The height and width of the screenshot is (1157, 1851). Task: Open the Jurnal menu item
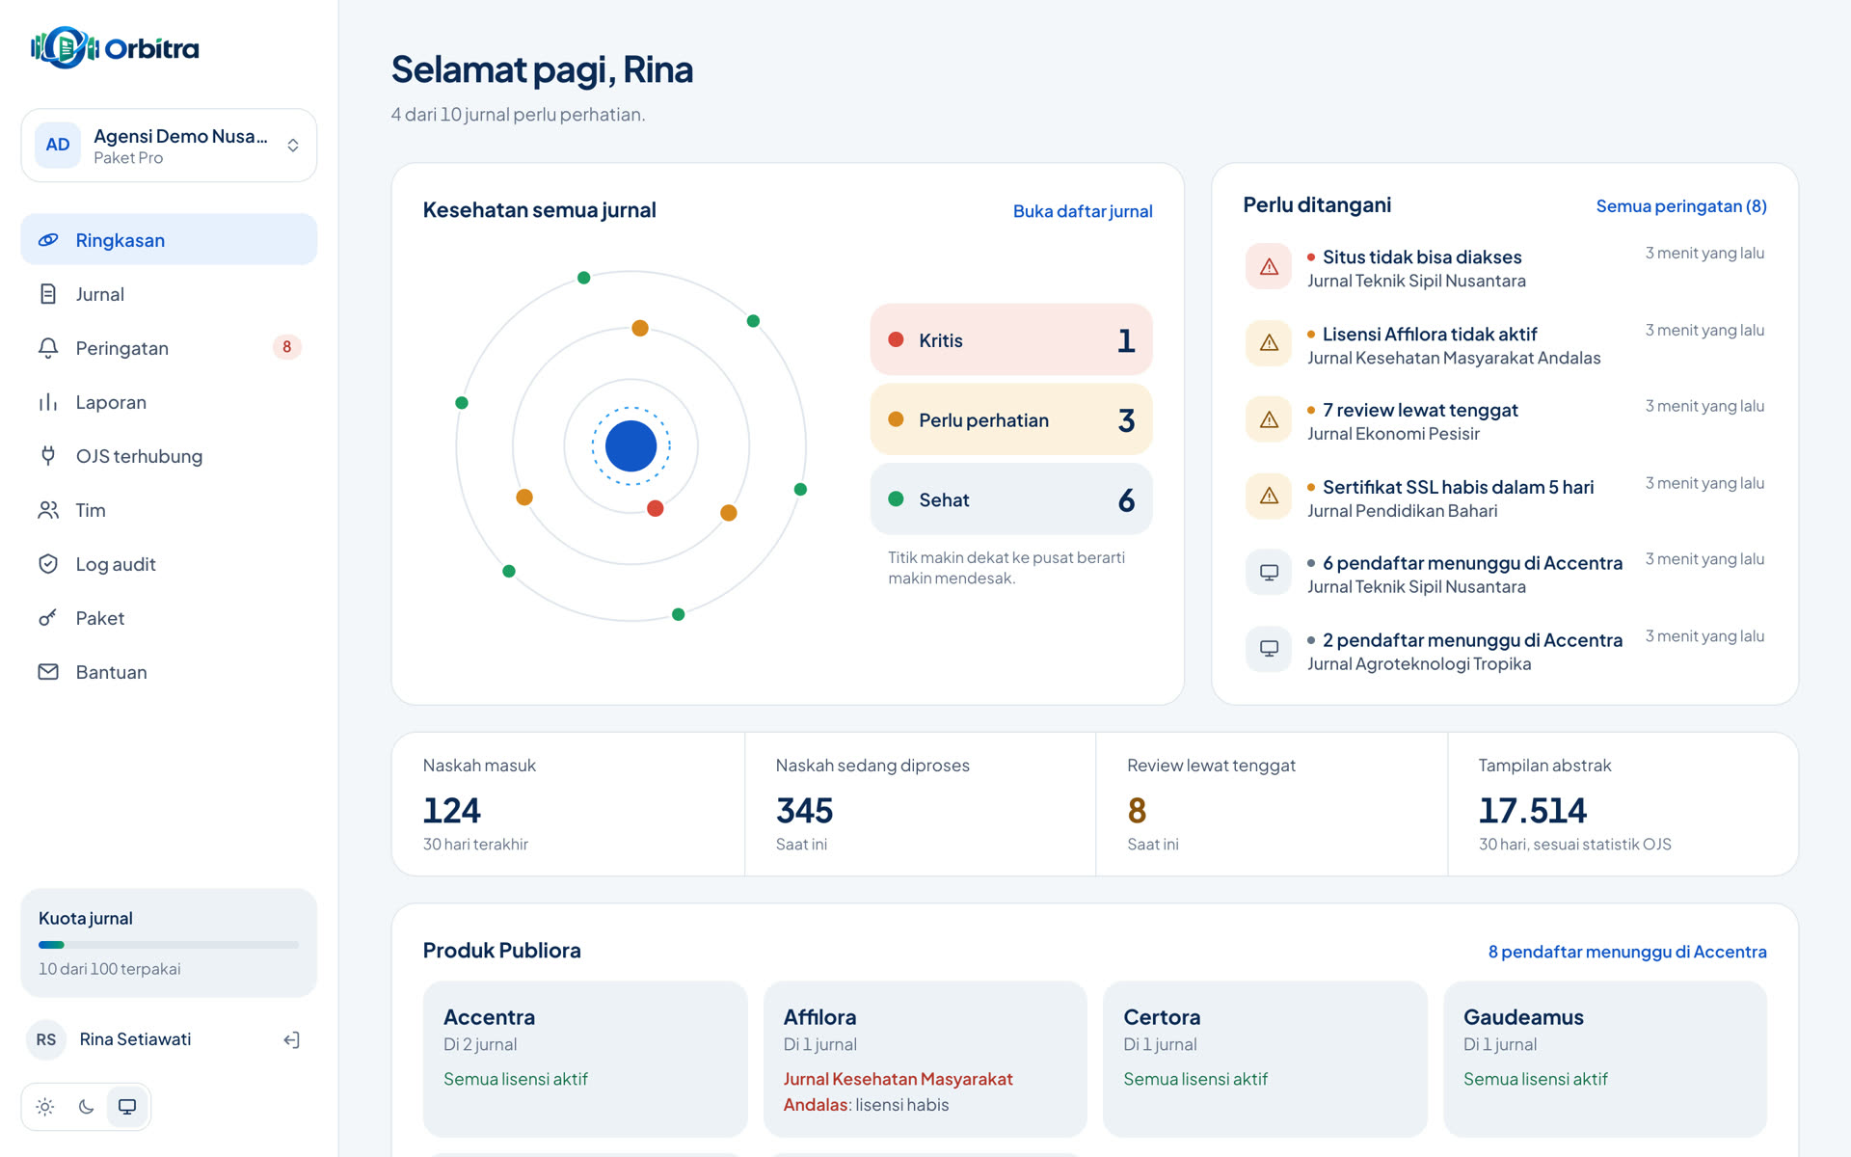click(x=169, y=294)
